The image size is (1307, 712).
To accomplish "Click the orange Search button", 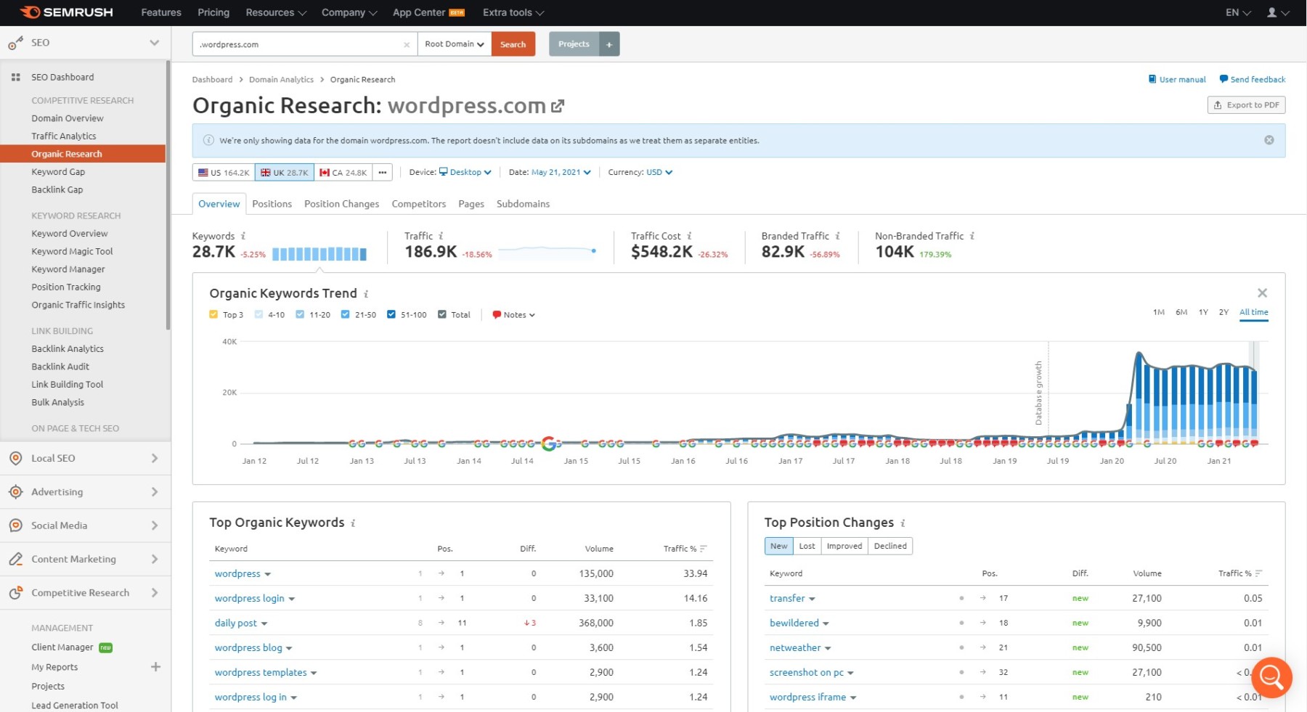I will click(513, 44).
